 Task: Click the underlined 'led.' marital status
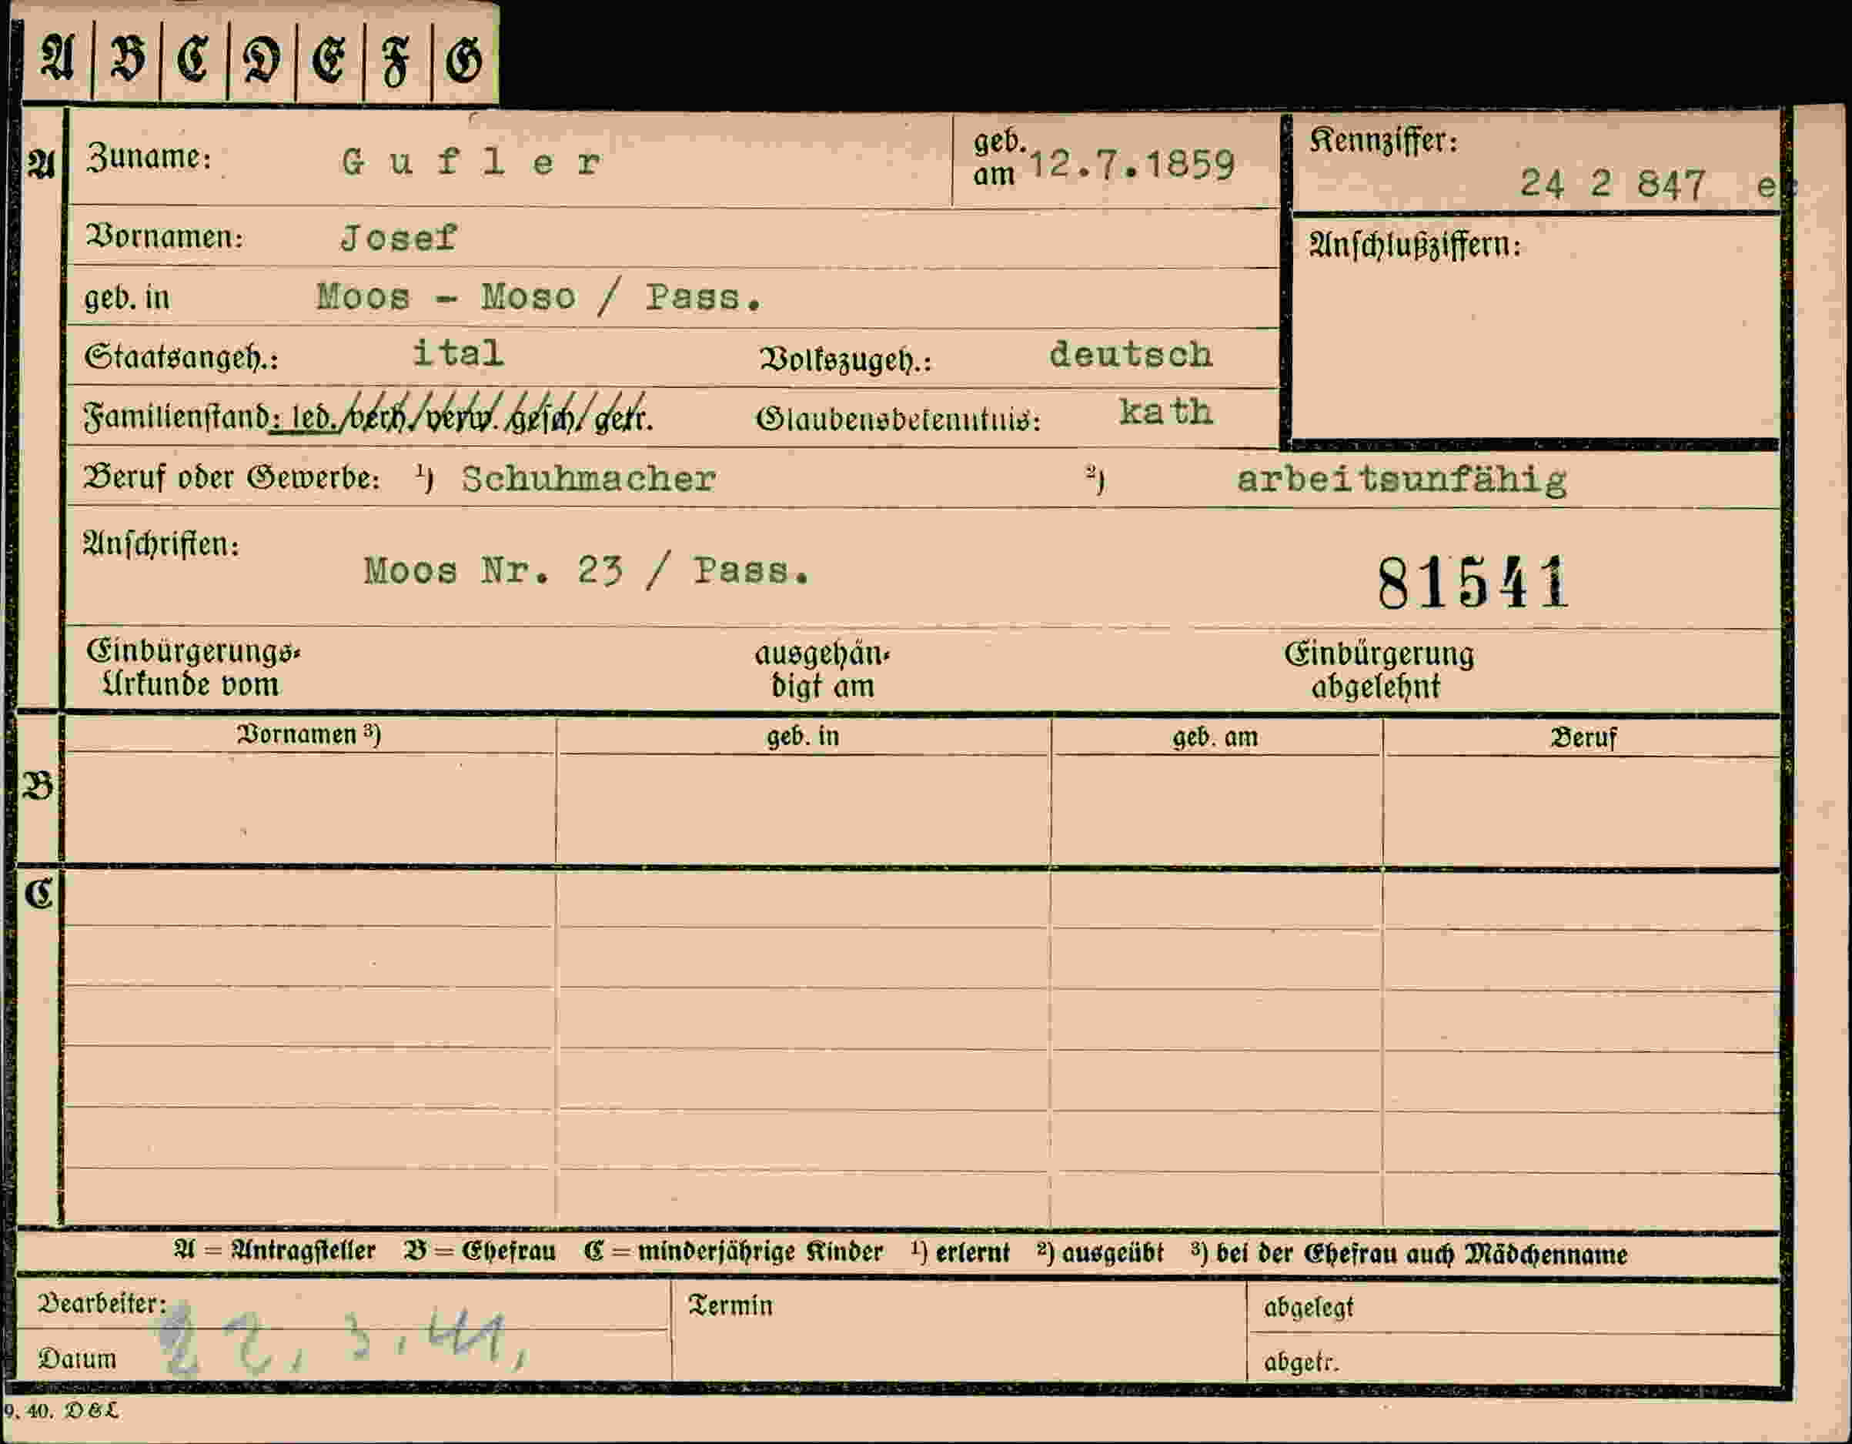(x=313, y=419)
